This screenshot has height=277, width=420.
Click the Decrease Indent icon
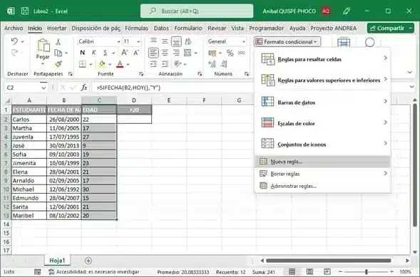(x=153, y=64)
